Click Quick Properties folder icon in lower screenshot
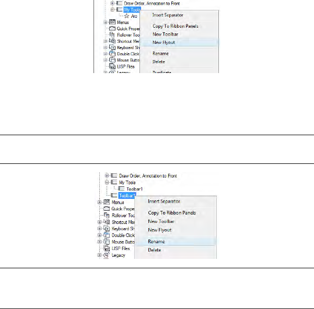This screenshot has width=314, height=309. [107, 209]
